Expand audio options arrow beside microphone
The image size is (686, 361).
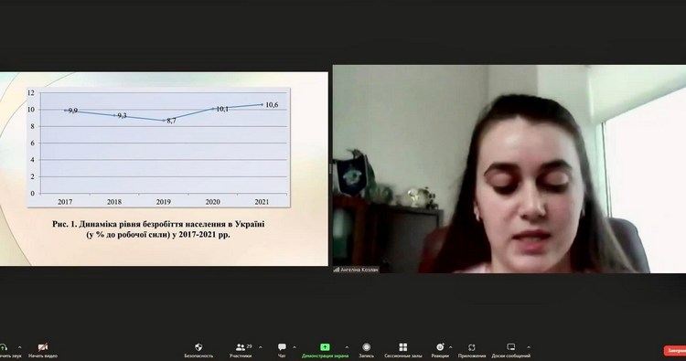click(x=19, y=348)
